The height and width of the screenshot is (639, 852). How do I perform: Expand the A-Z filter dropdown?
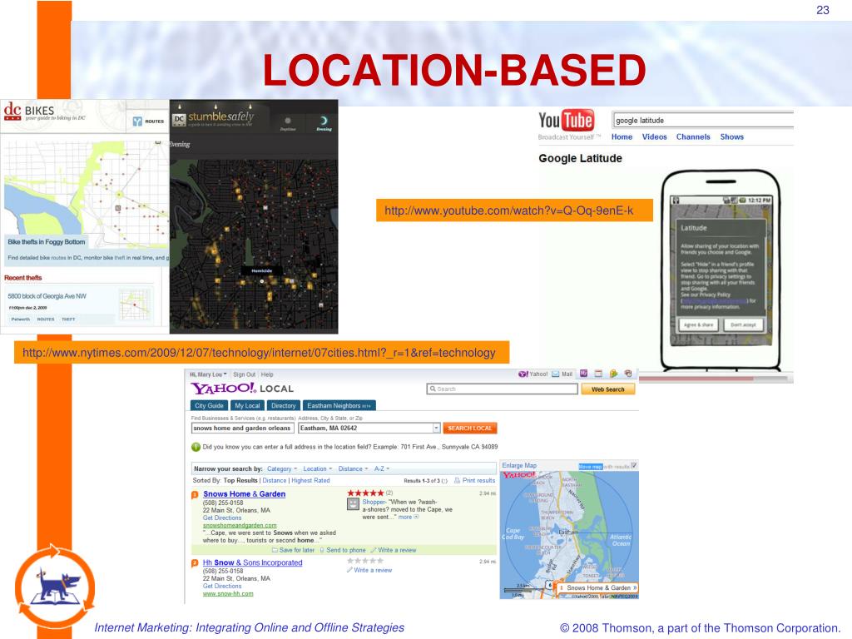(x=381, y=469)
